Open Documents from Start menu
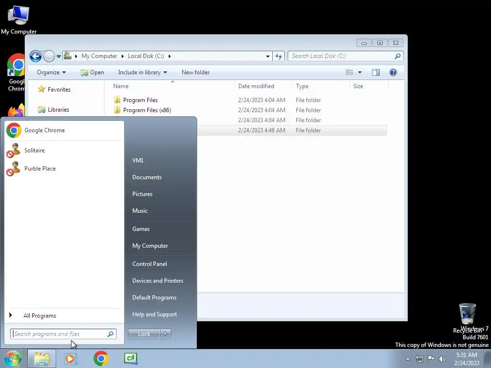 tap(147, 177)
